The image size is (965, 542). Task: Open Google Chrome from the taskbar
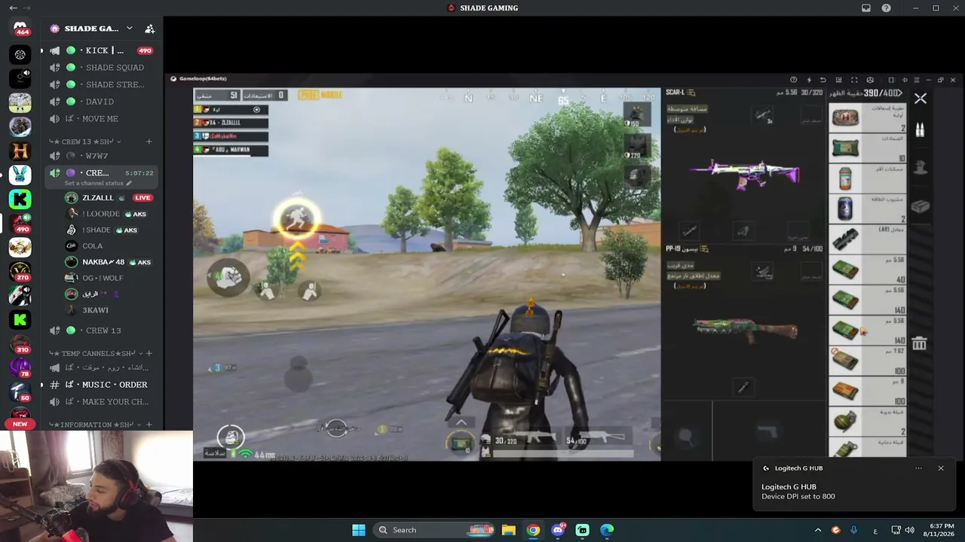(x=533, y=530)
